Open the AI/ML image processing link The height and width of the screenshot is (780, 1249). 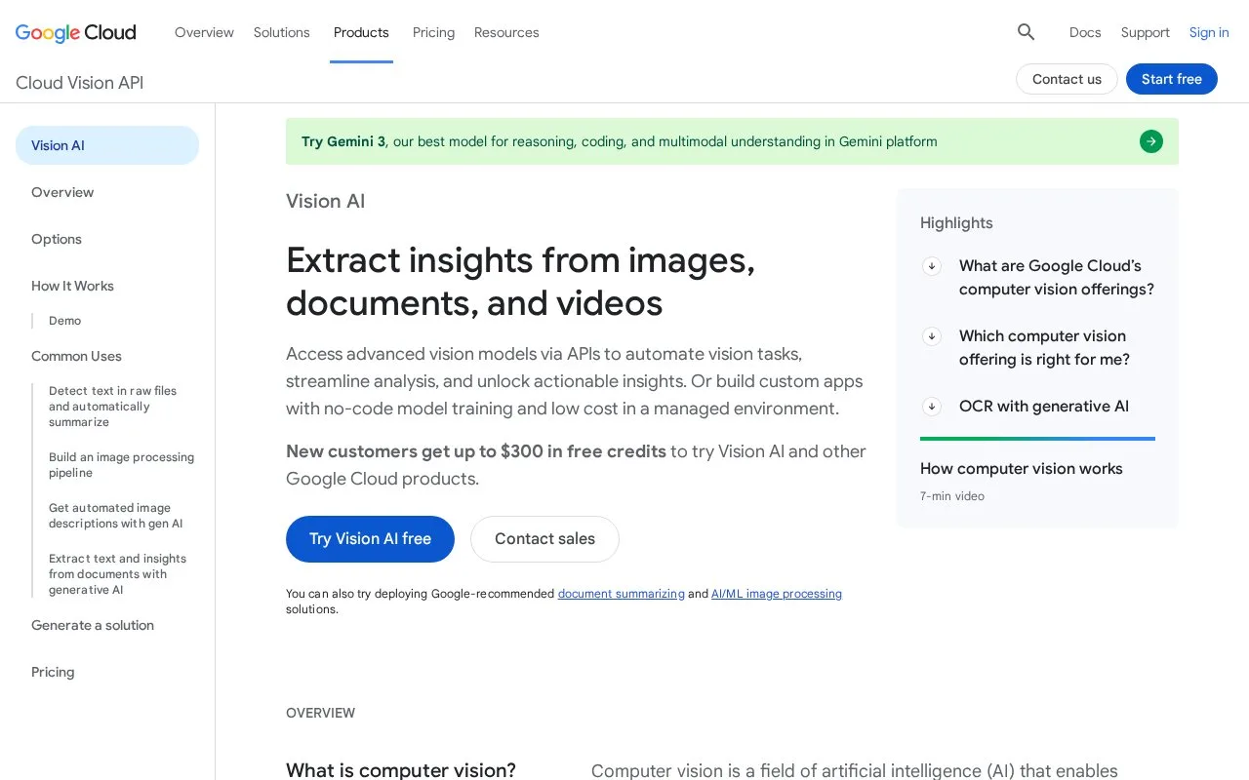(x=777, y=594)
